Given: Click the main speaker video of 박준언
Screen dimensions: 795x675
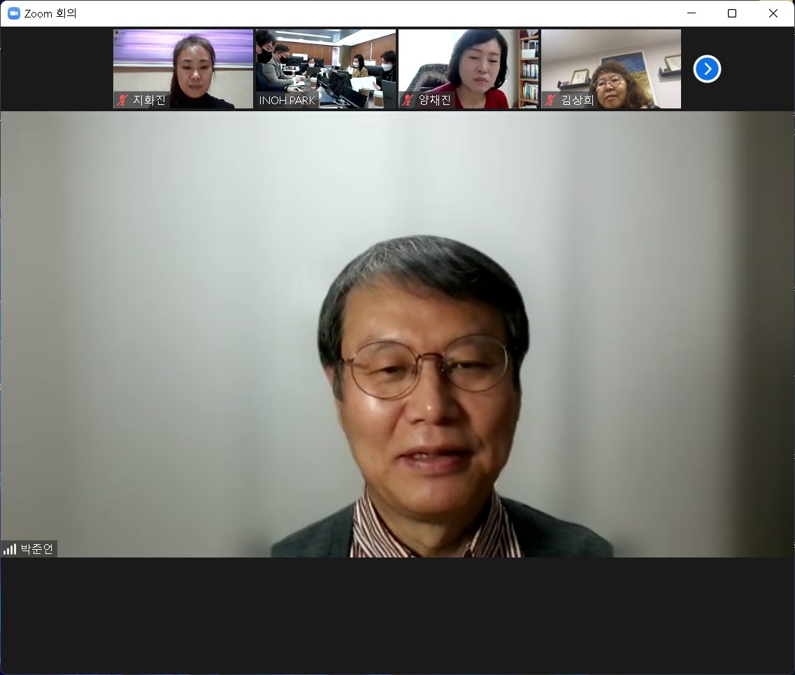Looking at the screenshot, I should 397,335.
